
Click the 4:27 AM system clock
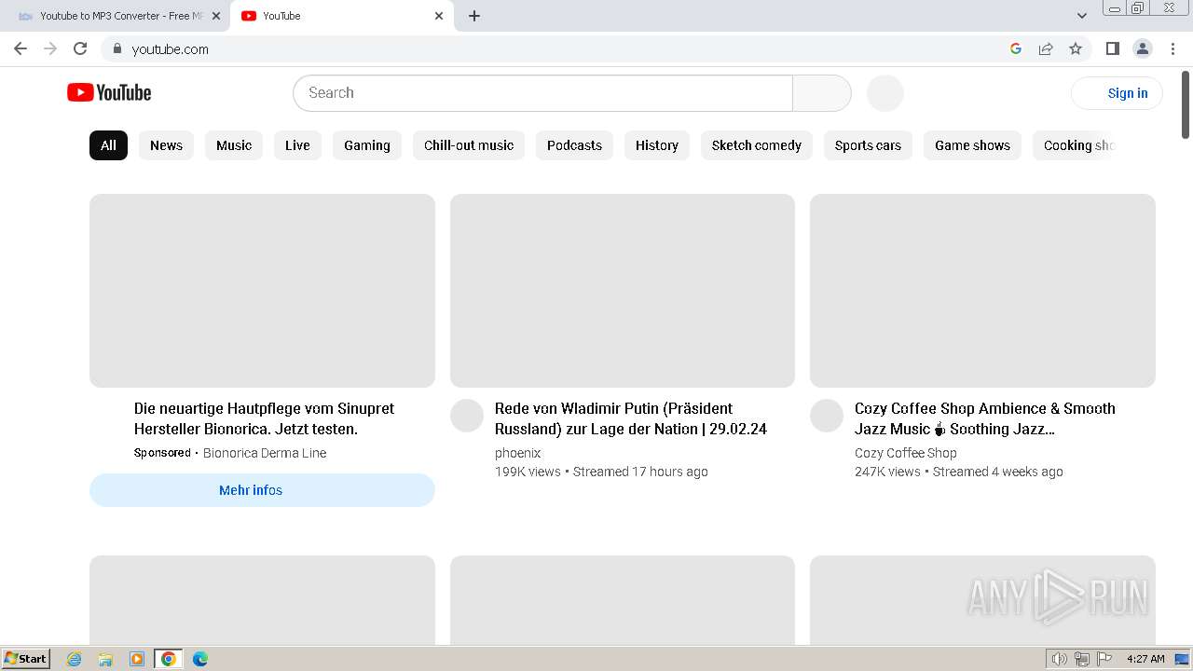click(1145, 659)
